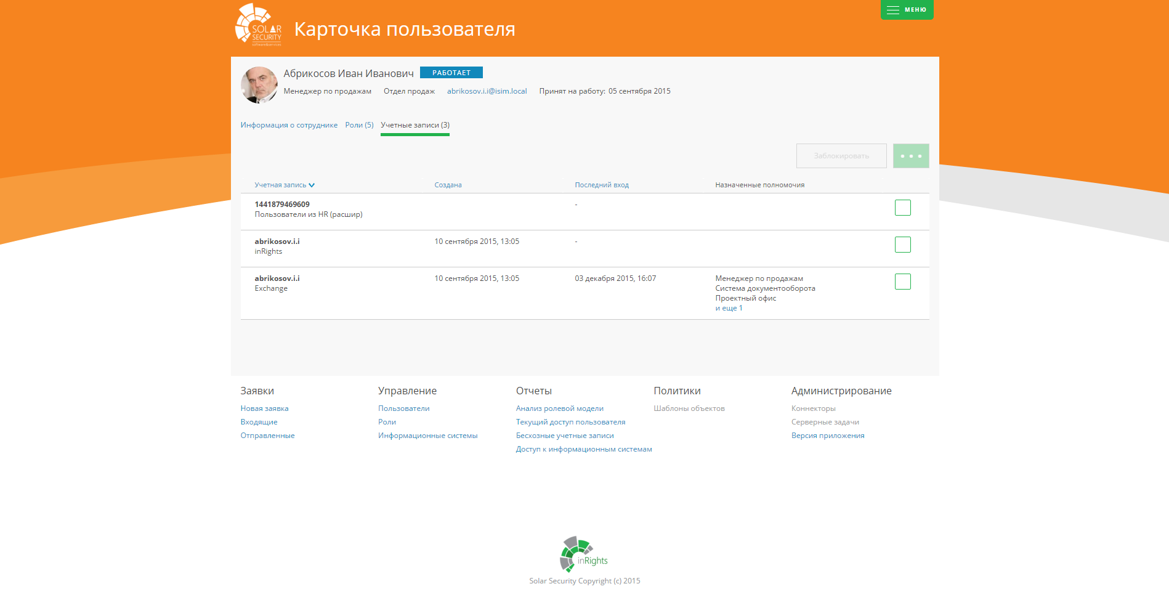Sort by Последний вход column header
This screenshot has width=1169, height=597.
coord(602,185)
